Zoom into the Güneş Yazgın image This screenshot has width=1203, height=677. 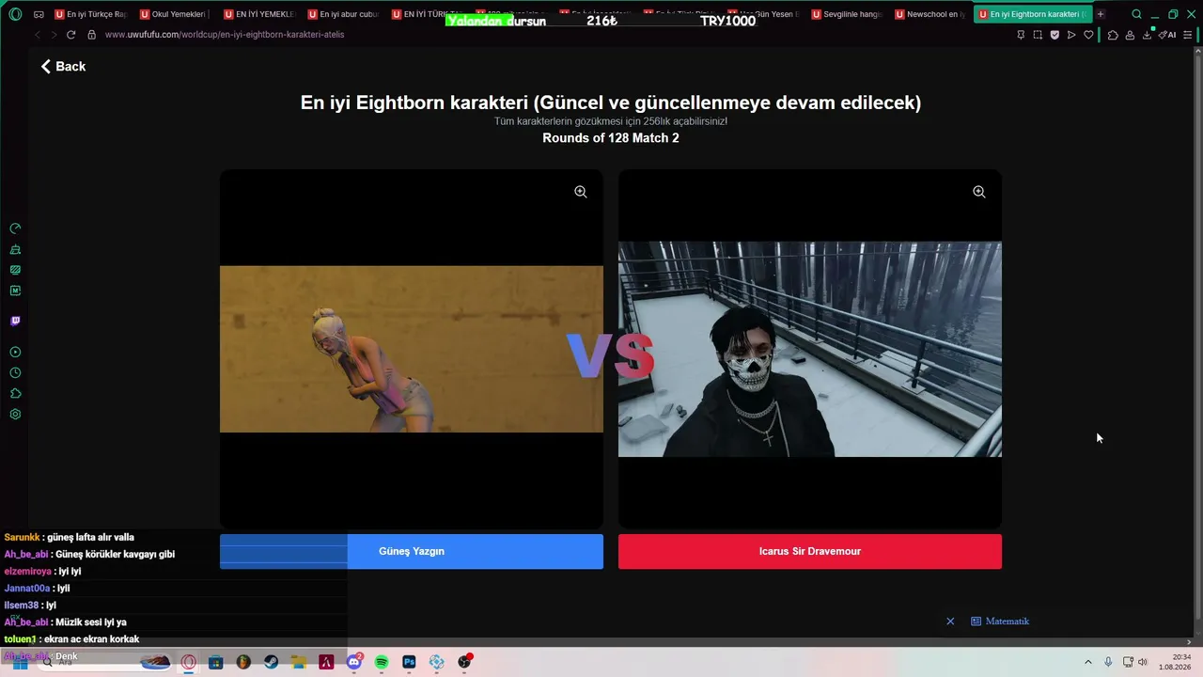tap(581, 192)
